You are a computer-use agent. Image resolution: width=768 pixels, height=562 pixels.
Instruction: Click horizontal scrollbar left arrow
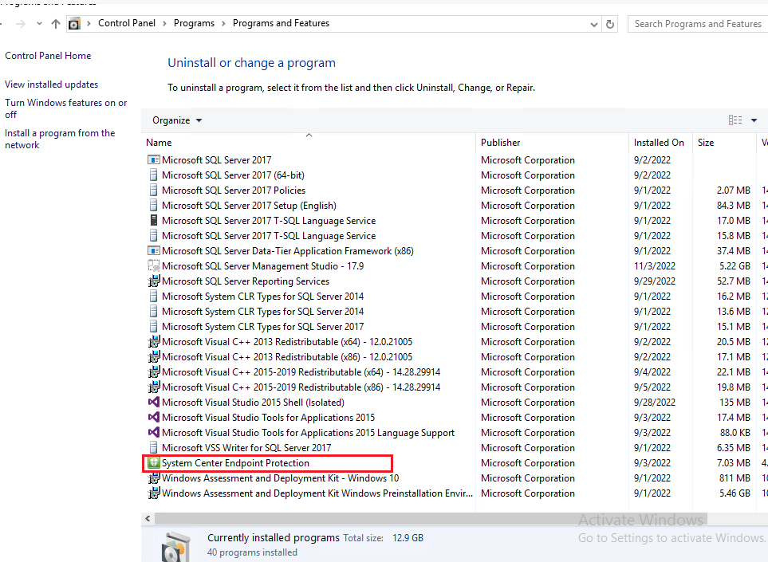coord(148,518)
